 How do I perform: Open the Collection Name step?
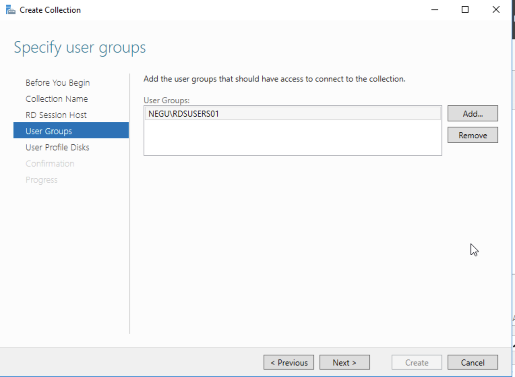57,99
